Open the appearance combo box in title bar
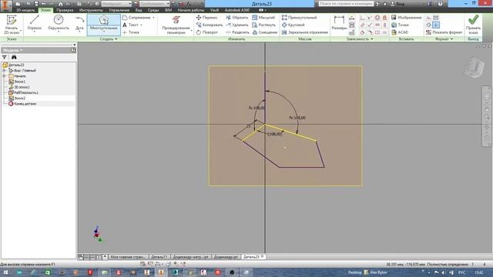 point(154,4)
